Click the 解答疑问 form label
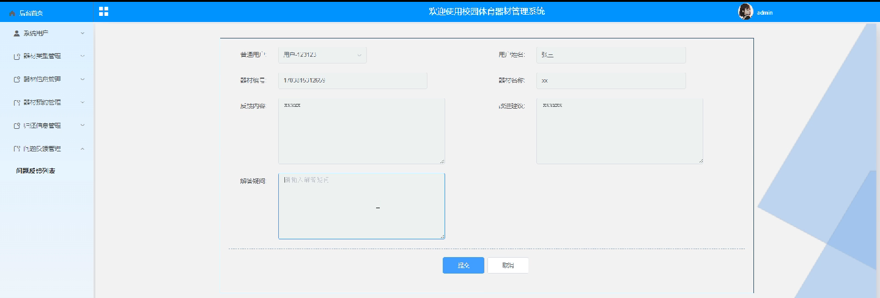 pos(253,181)
